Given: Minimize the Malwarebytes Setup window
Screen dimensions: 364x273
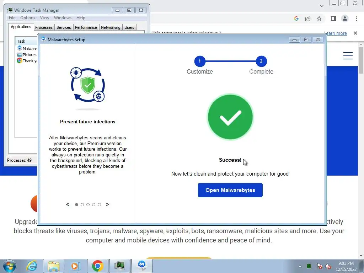Looking at the screenshot, I should [x=294, y=40].
